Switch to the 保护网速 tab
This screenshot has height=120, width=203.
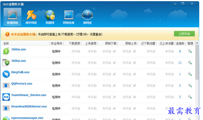[x=31, y=17]
